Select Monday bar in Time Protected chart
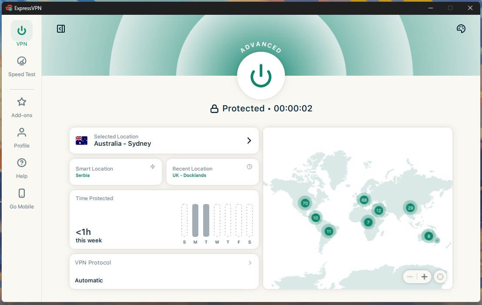 (x=195, y=220)
